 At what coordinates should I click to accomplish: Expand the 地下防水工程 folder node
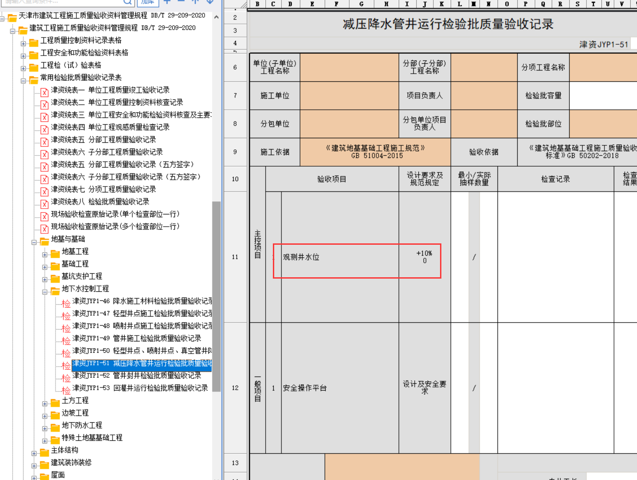coord(45,429)
